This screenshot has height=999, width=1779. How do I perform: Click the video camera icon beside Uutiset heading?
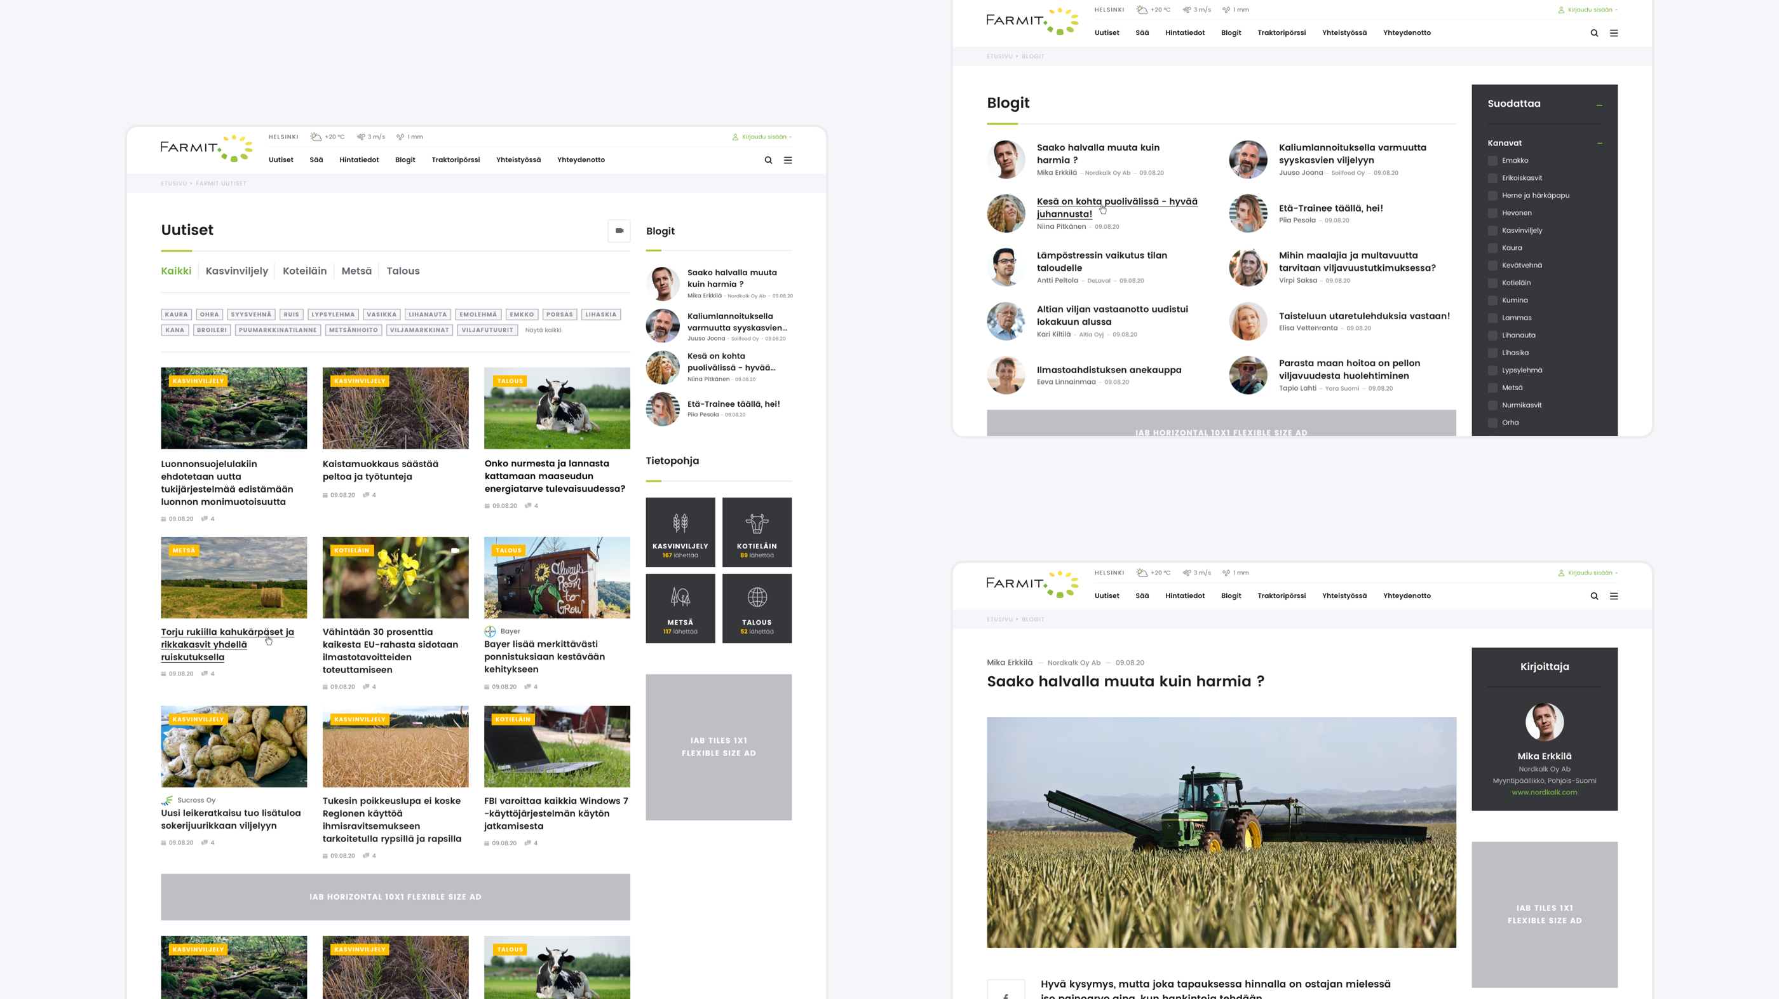619,231
